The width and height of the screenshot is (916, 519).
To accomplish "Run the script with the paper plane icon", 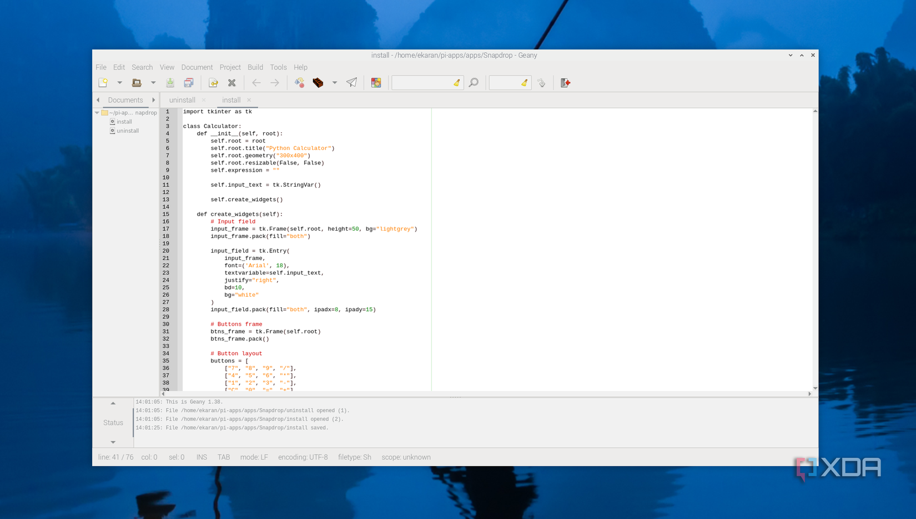I will pyautogui.click(x=351, y=82).
